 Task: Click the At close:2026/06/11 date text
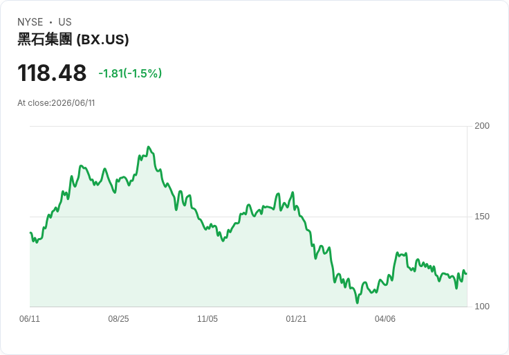tap(56, 103)
